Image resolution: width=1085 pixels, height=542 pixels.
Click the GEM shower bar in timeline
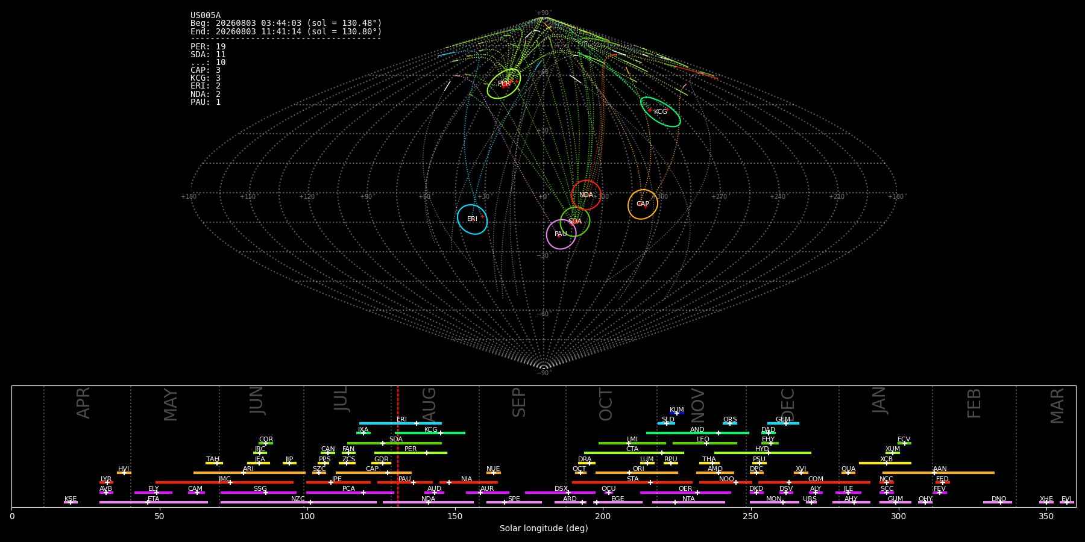pyautogui.click(x=783, y=423)
